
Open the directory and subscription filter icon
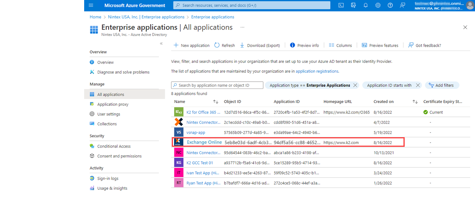coord(353,5)
